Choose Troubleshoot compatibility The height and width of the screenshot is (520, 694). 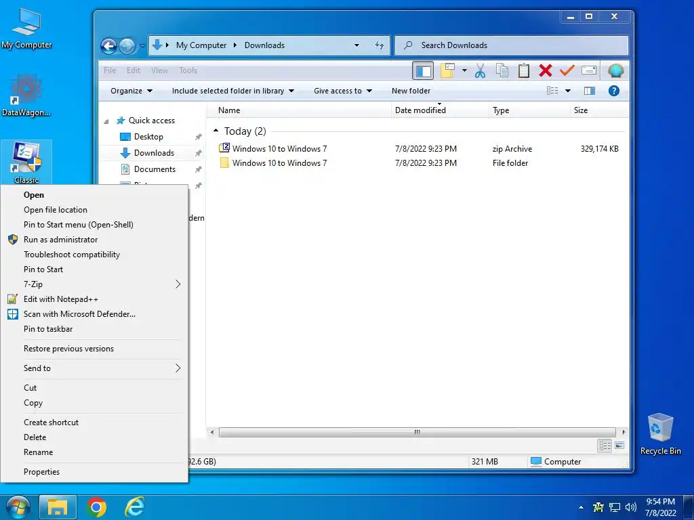coord(94,255)
